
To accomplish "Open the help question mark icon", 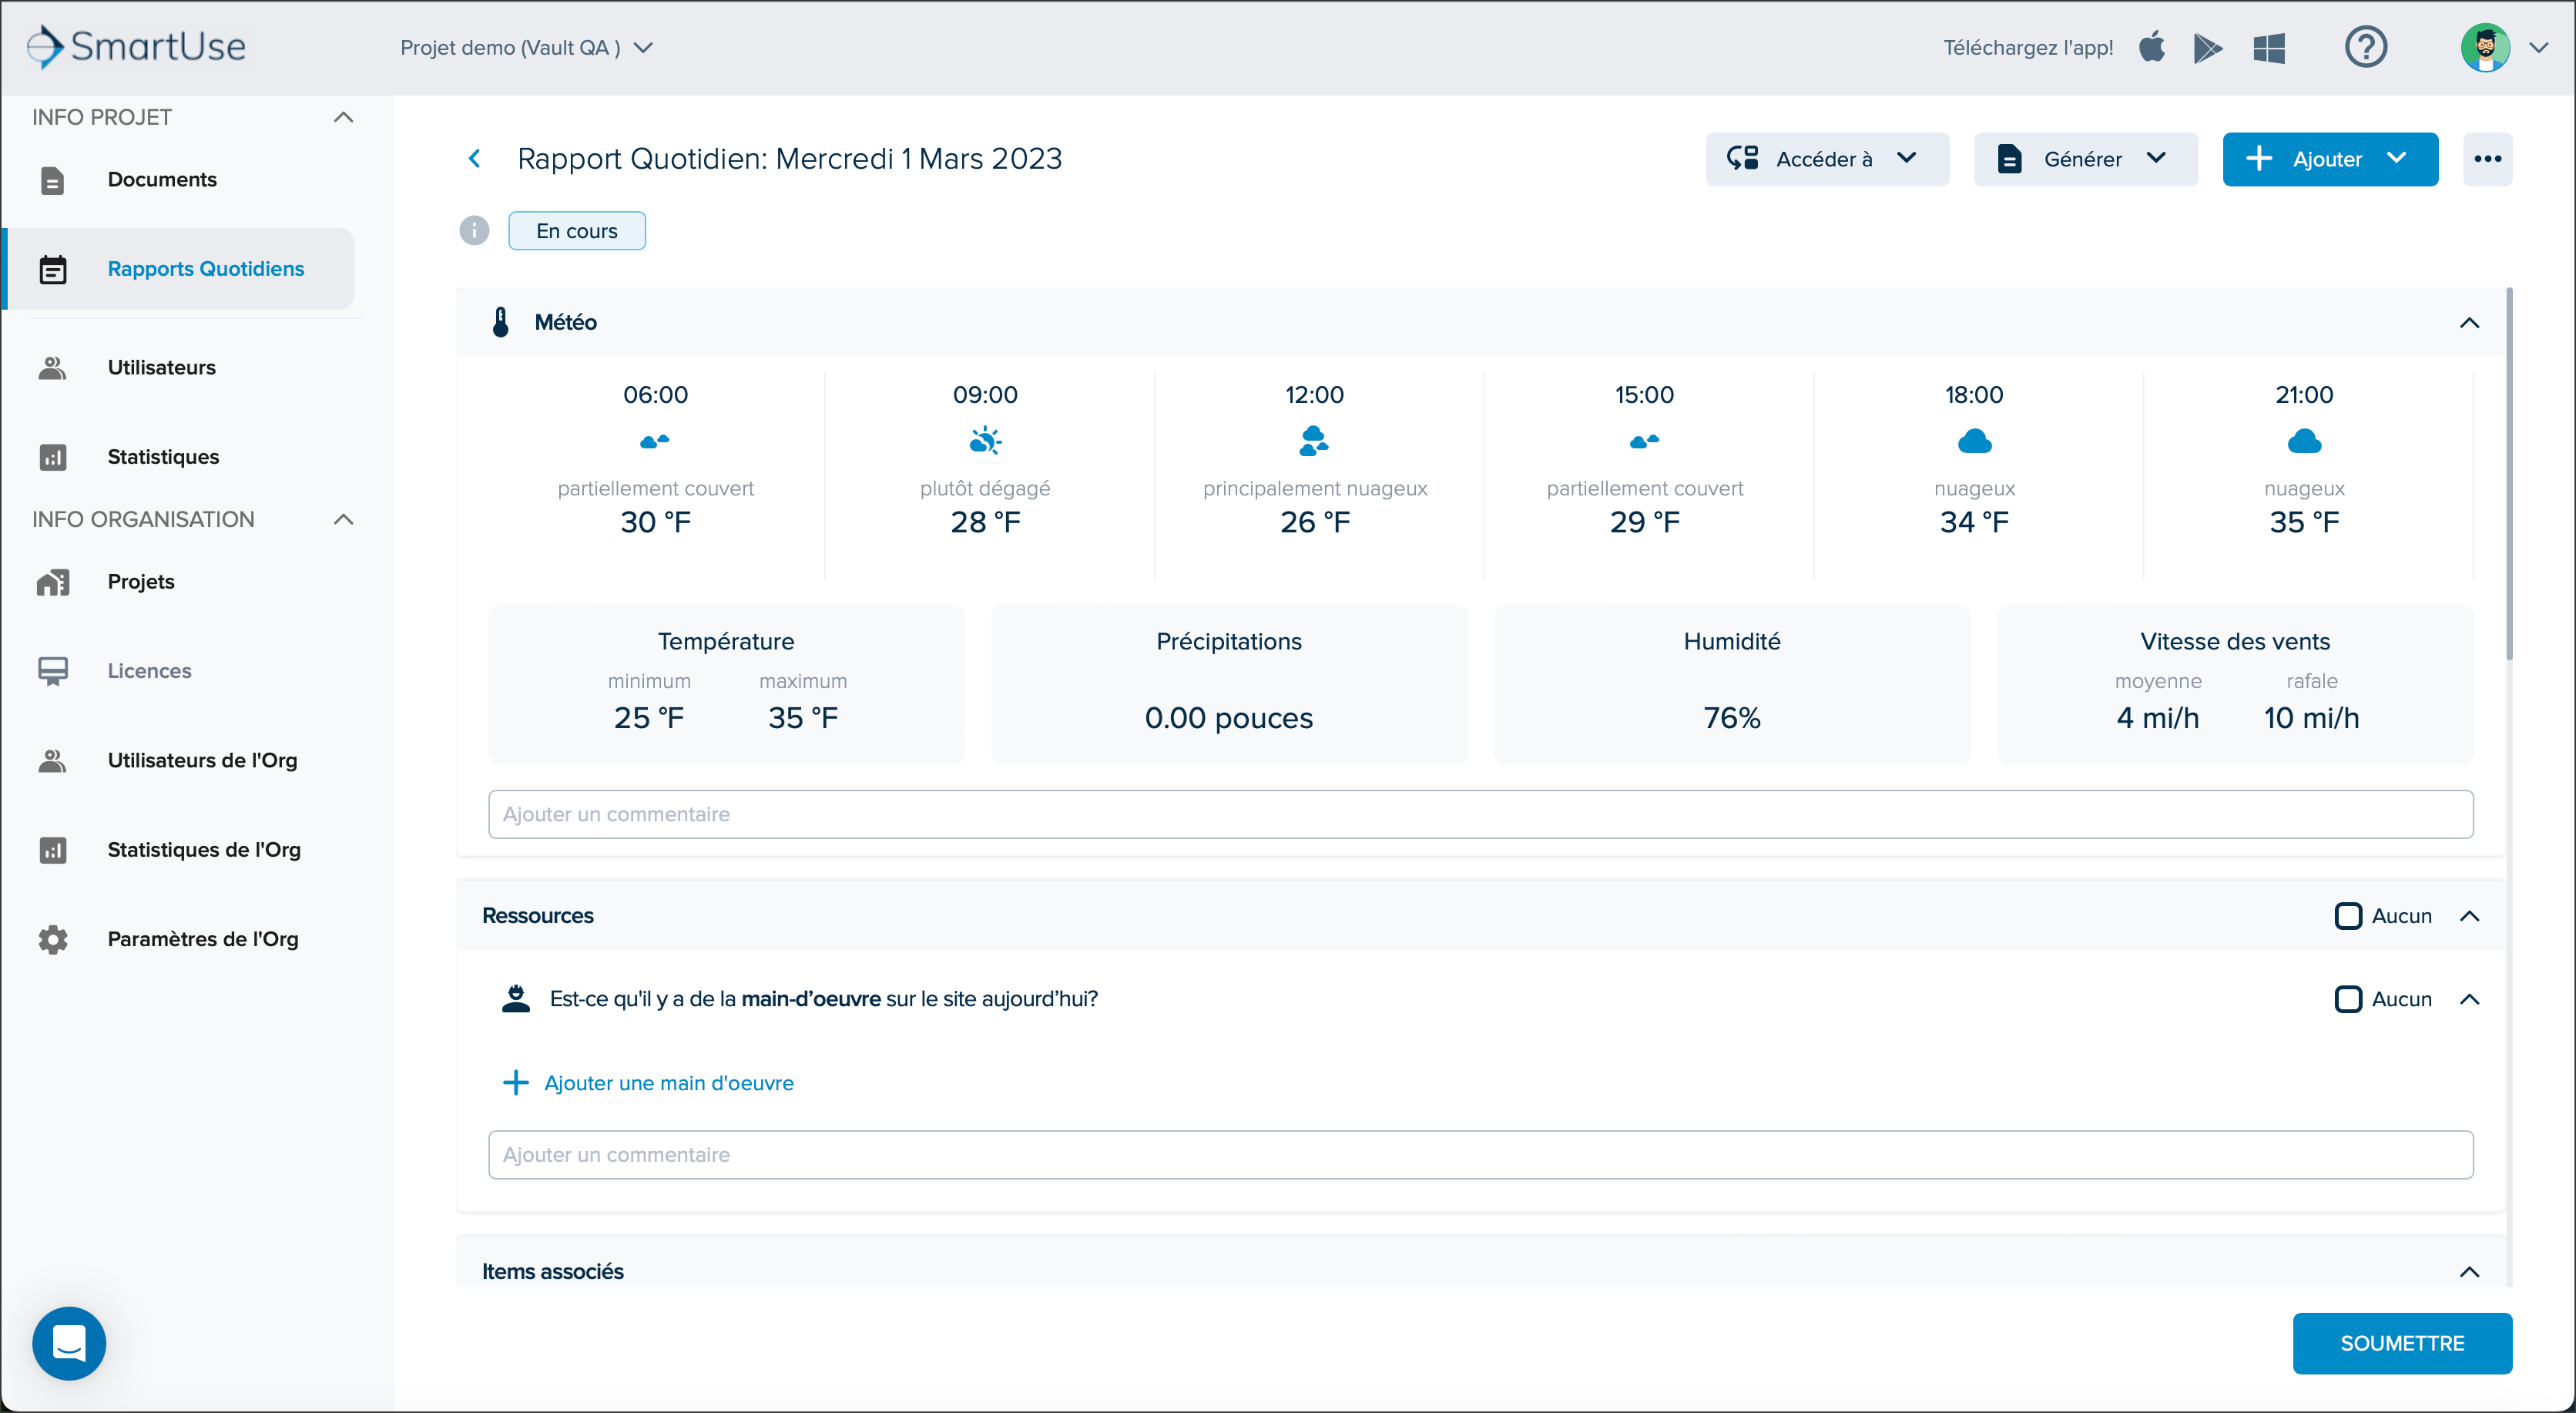I will click(2366, 47).
